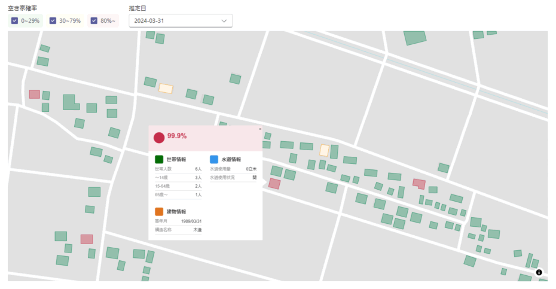Select the green 世帯情報 square icon
Viewport: 556px width, 289px height.
[159, 160]
